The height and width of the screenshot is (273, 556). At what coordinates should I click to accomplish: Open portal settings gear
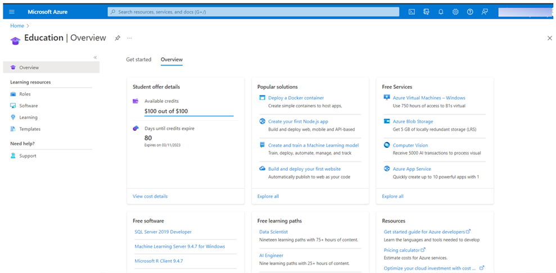pos(455,12)
